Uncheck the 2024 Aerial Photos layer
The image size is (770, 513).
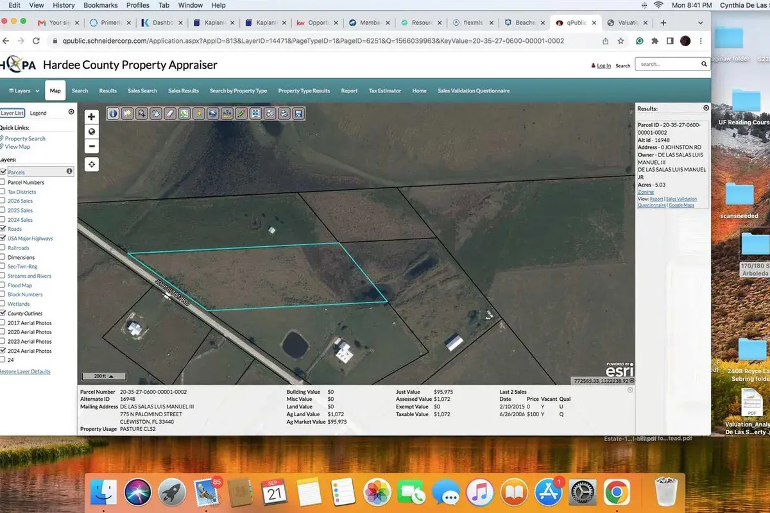click(x=3, y=351)
